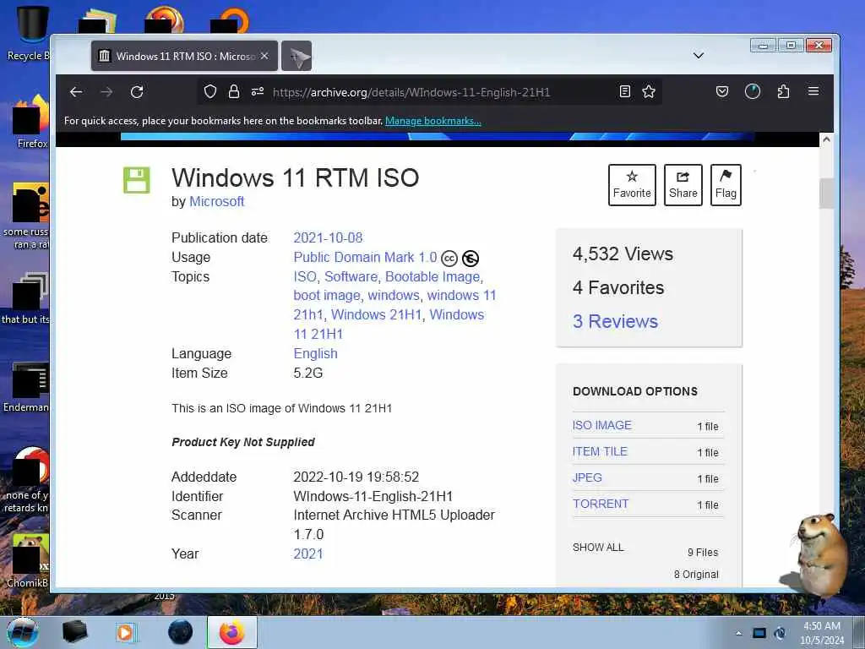This screenshot has width=865, height=649.
Task: Click the Share button
Action: pos(683,185)
